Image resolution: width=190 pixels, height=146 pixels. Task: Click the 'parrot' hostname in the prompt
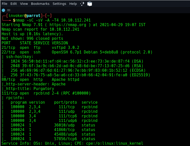(x=34, y=16)
